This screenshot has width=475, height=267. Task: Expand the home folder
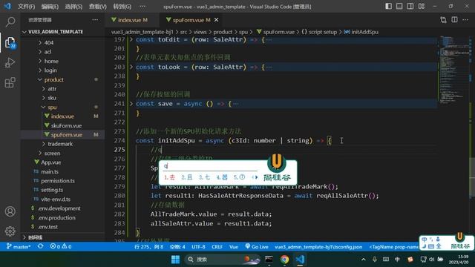(51, 61)
